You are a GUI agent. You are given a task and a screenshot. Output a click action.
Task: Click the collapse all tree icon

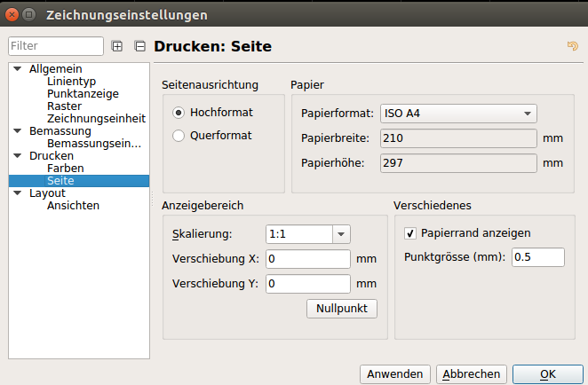pyautogui.click(x=139, y=46)
